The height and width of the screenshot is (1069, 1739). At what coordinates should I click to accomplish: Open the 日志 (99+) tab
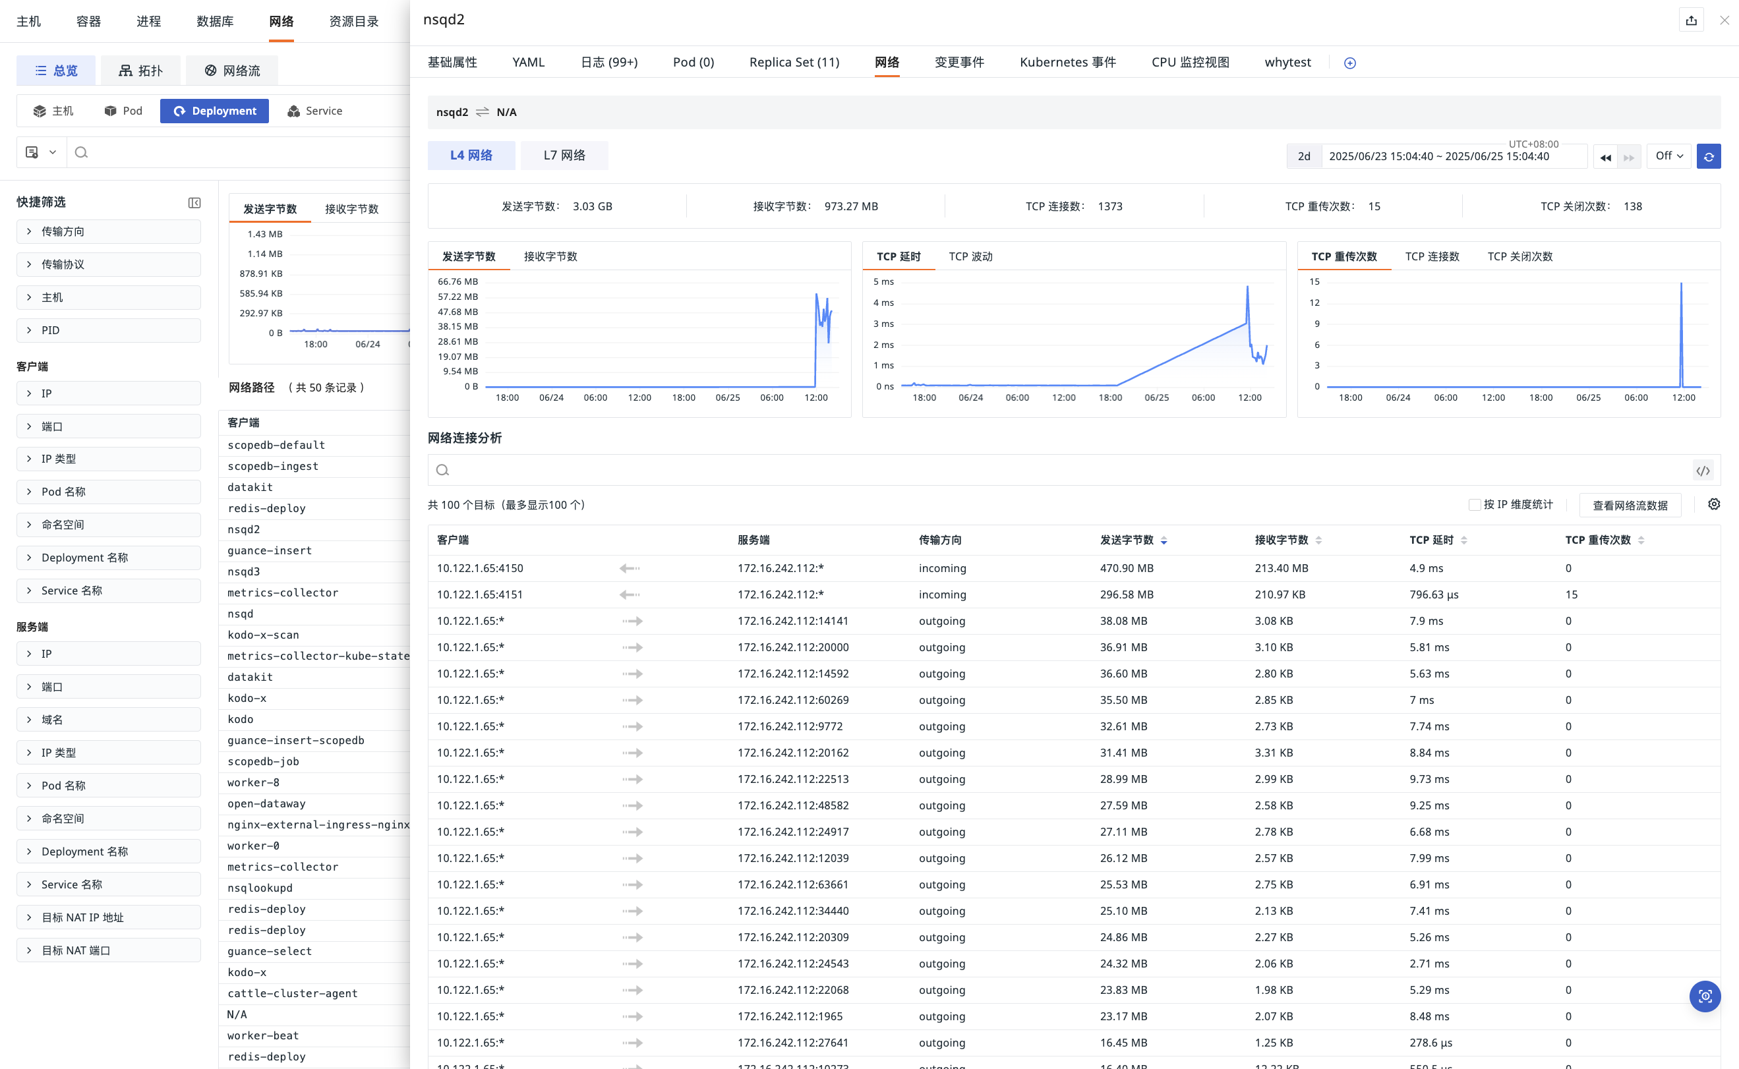pos(609,62)
